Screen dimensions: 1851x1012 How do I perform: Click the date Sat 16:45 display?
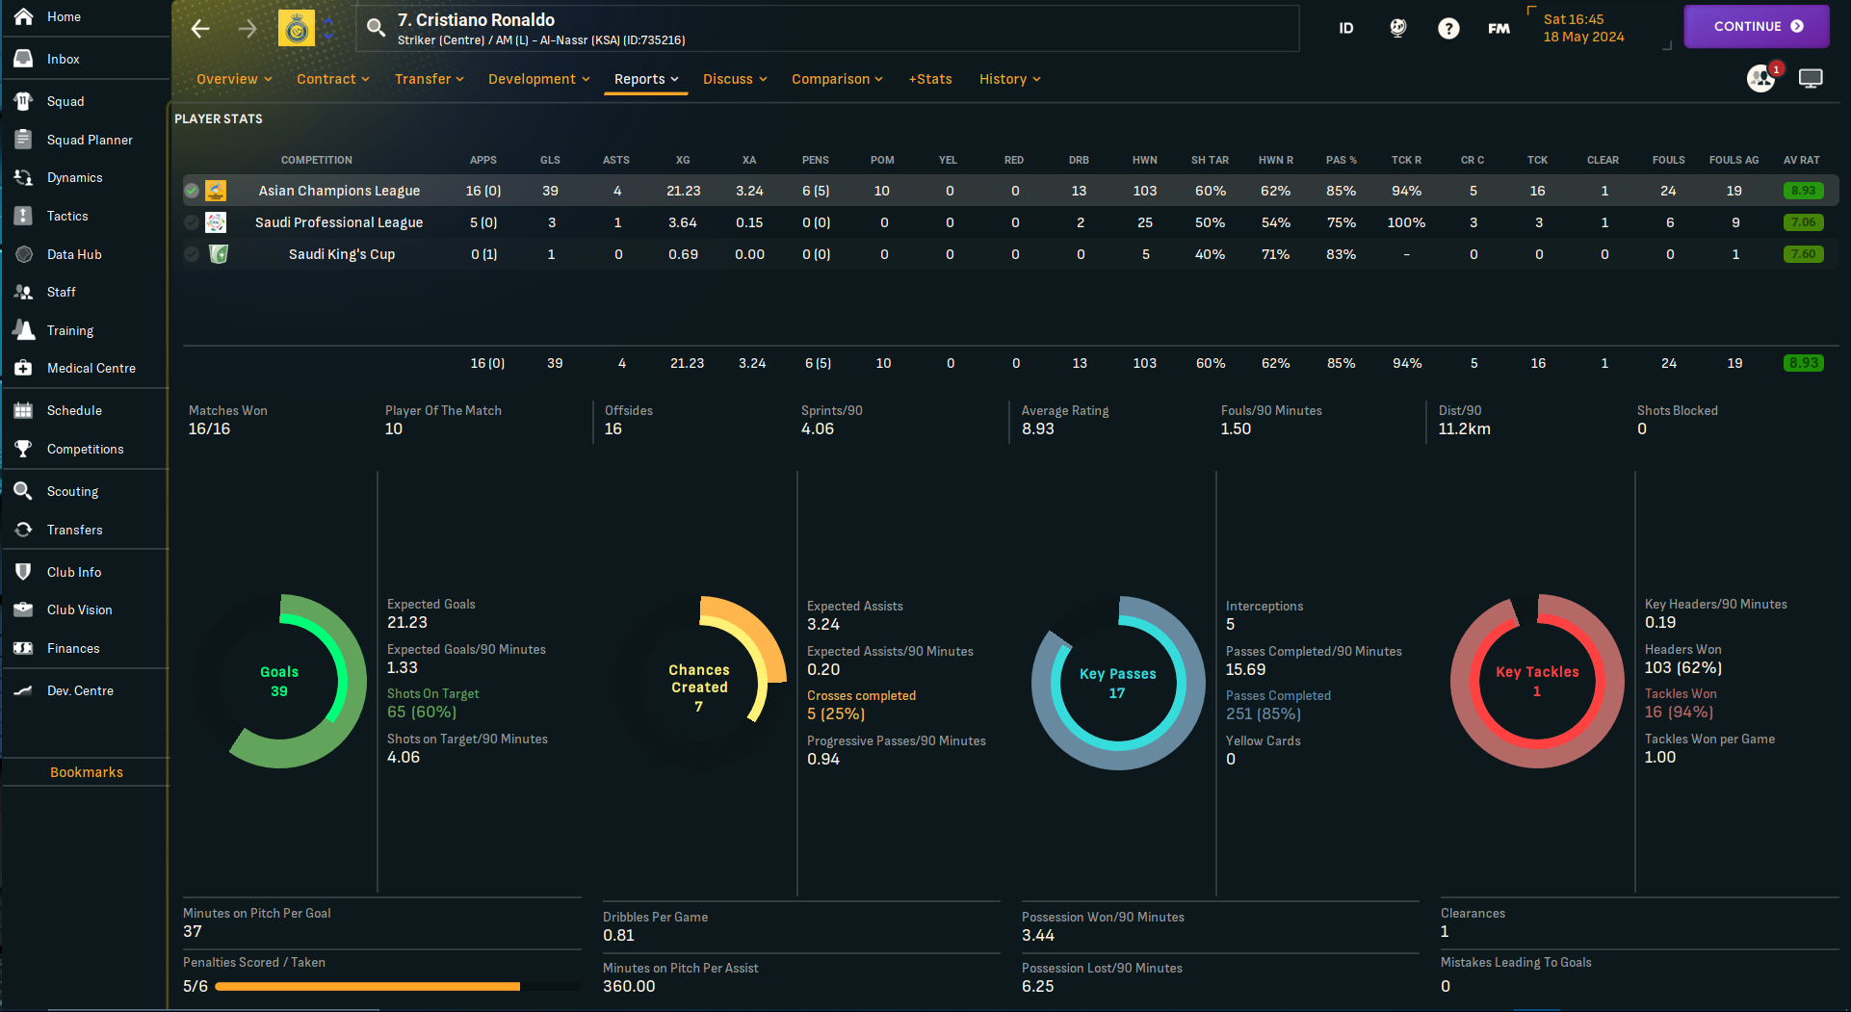coord(1583,28)
